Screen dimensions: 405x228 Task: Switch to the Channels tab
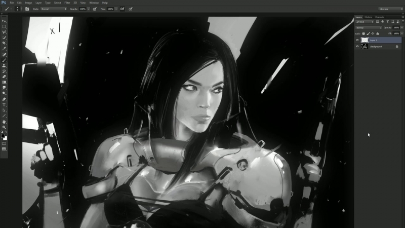(379, 17)
